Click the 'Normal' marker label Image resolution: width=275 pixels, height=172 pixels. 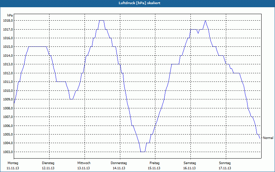268,138
